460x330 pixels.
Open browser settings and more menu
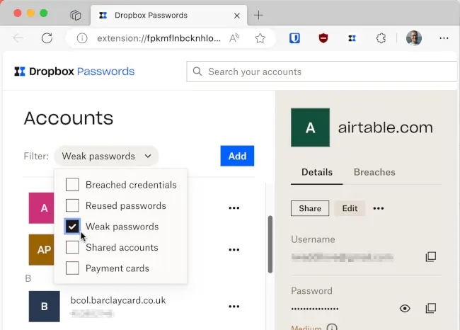click(444, 38)
